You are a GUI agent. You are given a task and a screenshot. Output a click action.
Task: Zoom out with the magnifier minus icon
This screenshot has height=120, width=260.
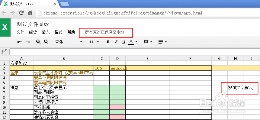(x=46, y=42)
